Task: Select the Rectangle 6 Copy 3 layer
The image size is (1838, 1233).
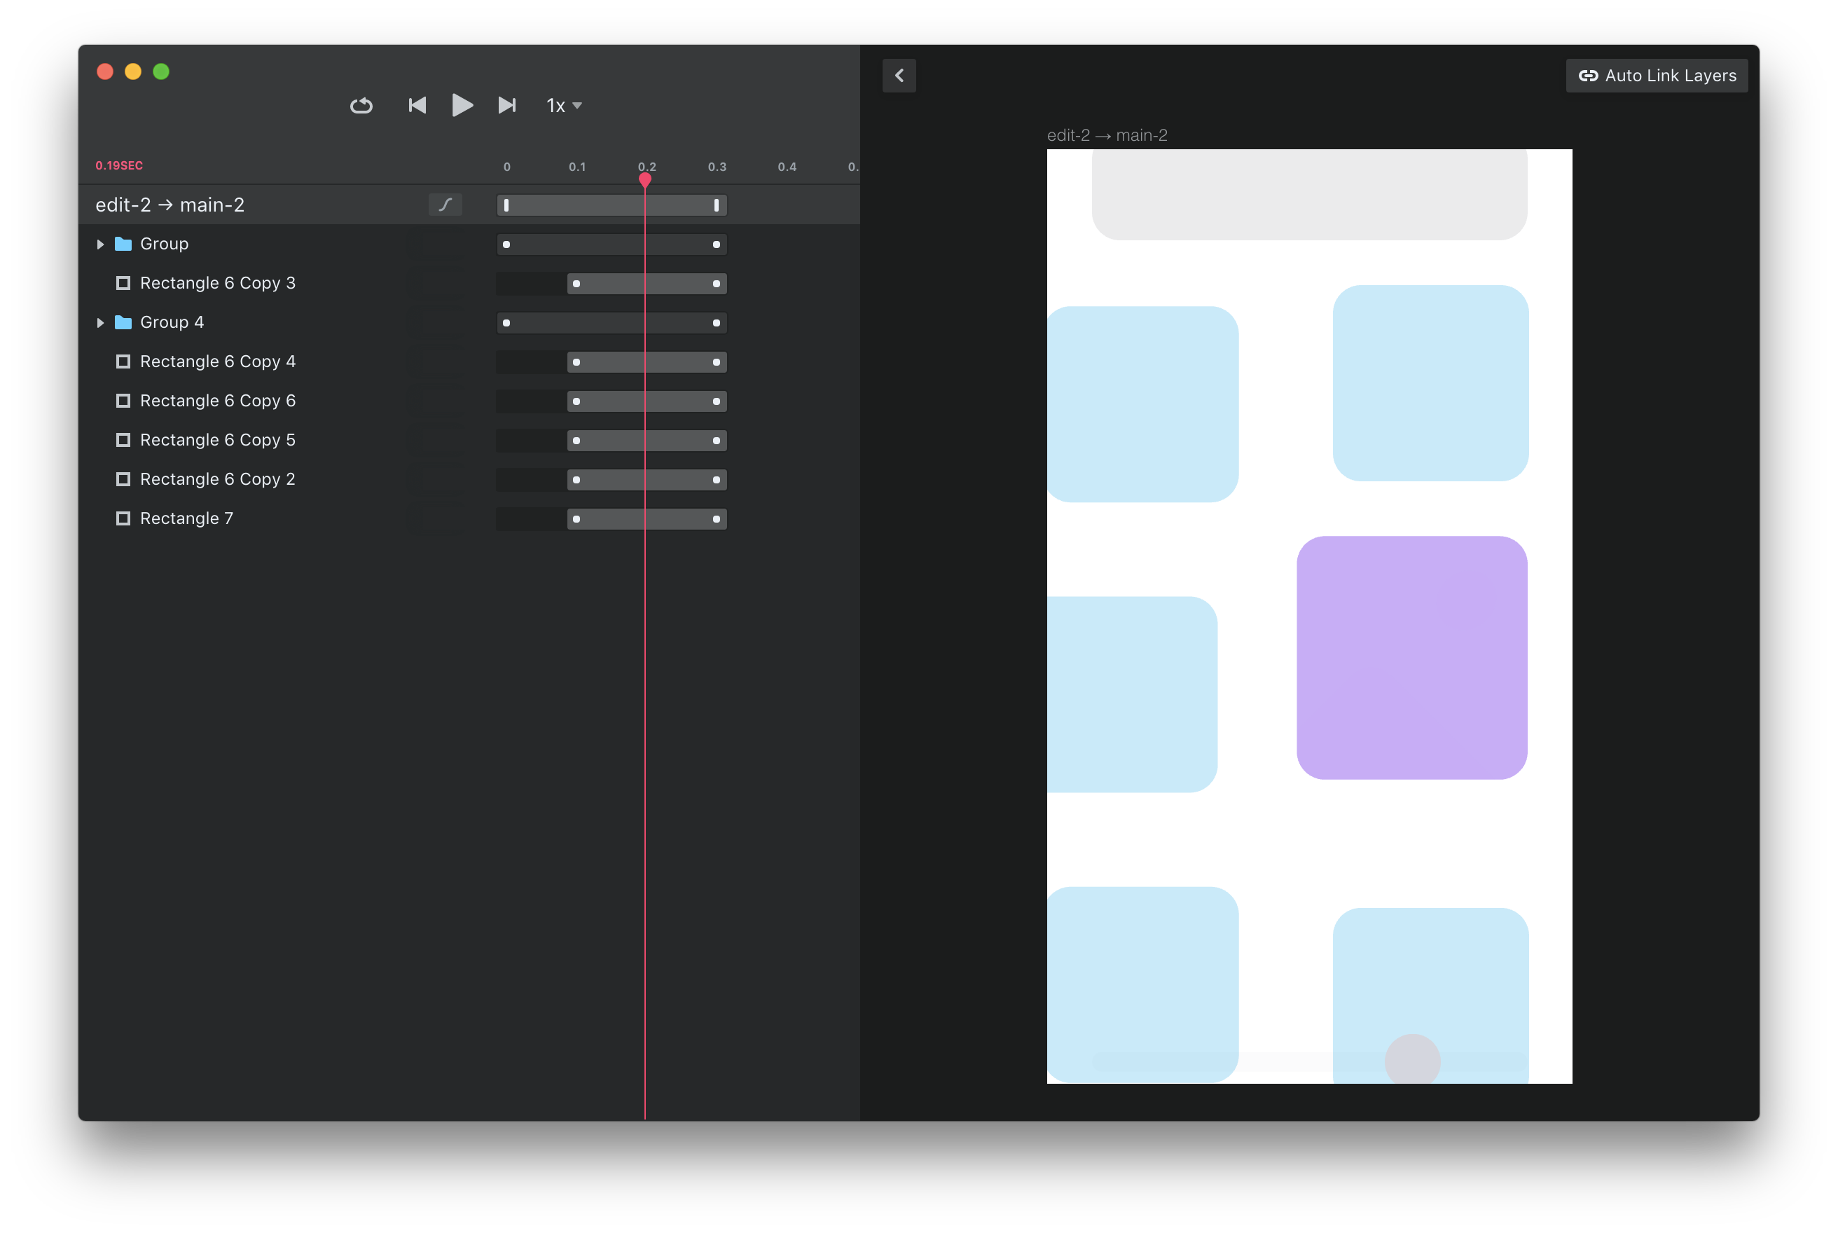Action: pos(218,283)
